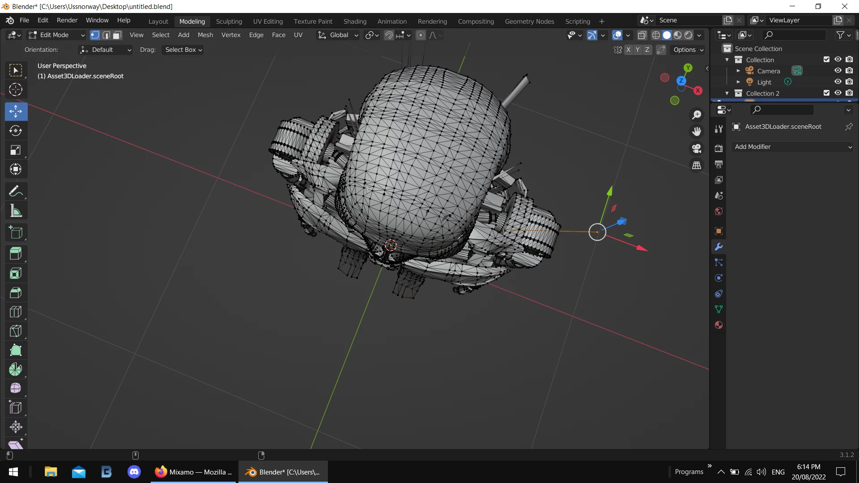
Task: Select the Extrude Region tool
Action: (x=16, y=254)
